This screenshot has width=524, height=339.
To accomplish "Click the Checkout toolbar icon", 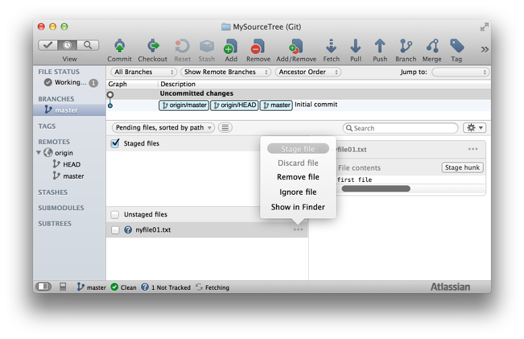I will click(152, 47).
